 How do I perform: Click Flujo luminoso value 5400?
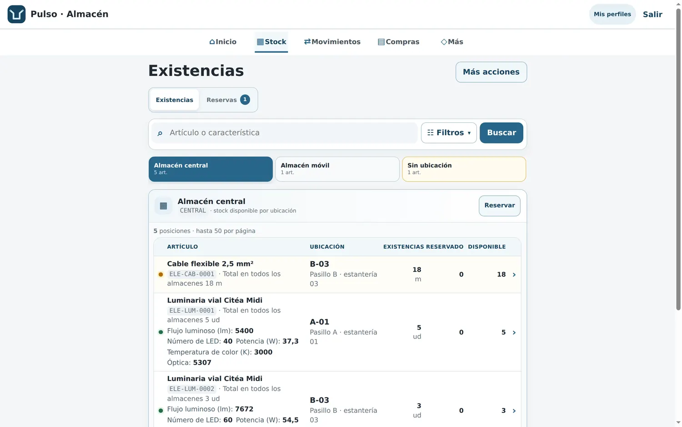[244, 331]
